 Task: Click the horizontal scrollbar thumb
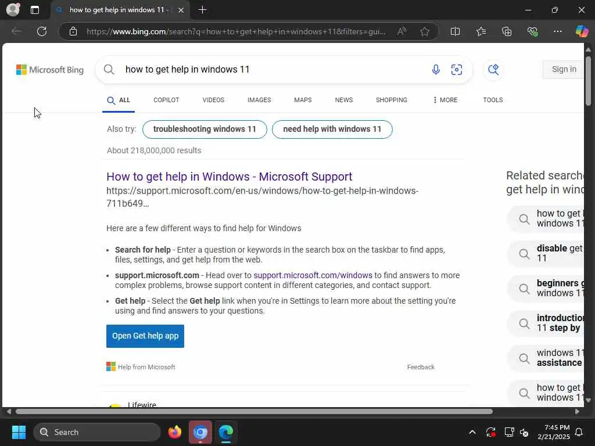coord(254,412)
